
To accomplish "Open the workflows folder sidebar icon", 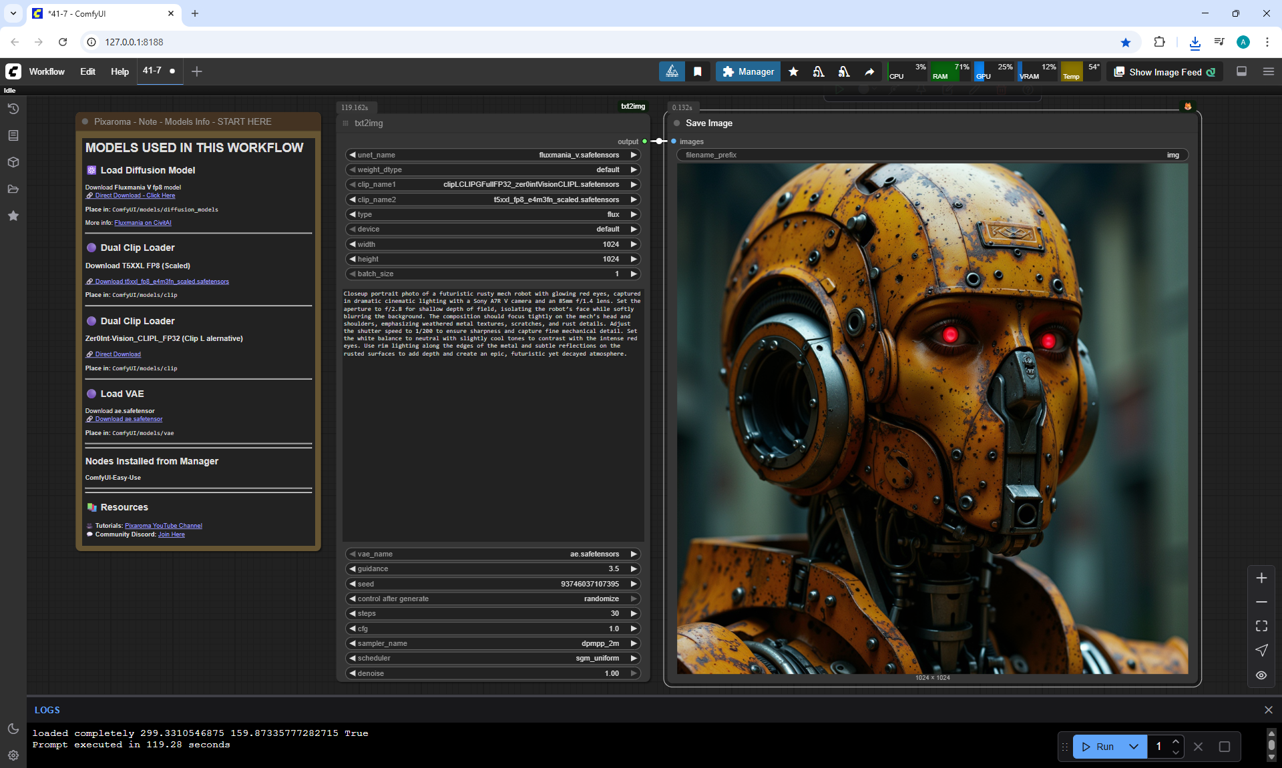I will [x=13, y=189].
